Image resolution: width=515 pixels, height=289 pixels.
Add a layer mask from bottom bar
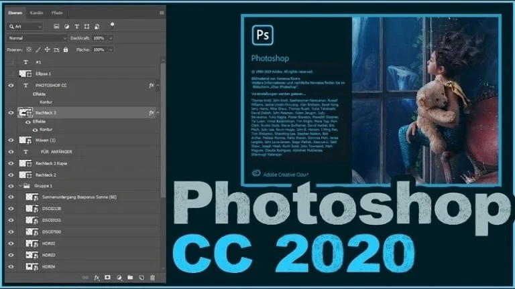tap(107, 278)
